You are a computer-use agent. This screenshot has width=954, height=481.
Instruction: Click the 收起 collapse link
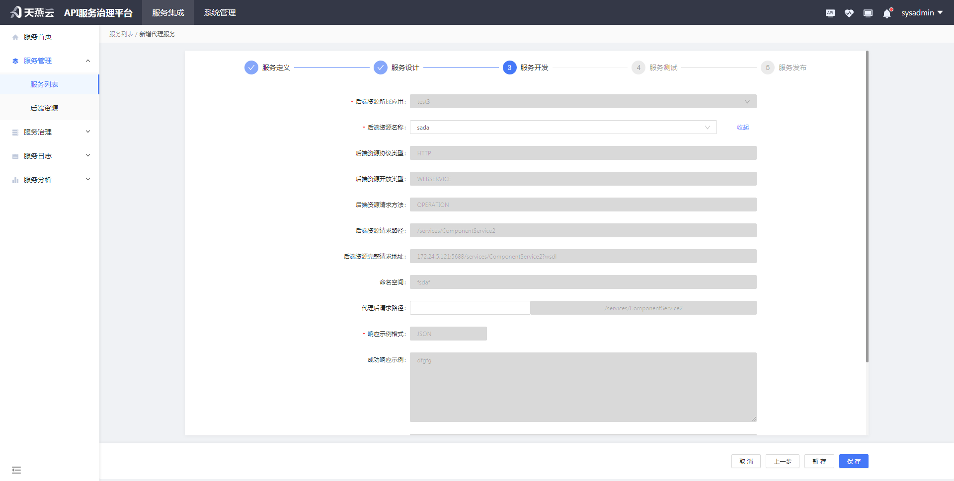pyautogui.click(x=743, y=127)
